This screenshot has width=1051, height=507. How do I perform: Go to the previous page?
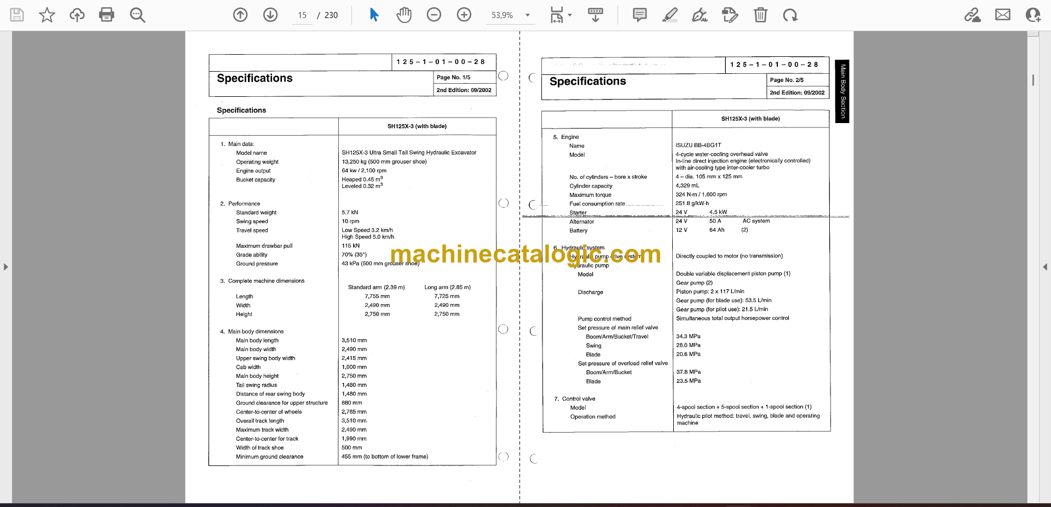click(240, 15)
